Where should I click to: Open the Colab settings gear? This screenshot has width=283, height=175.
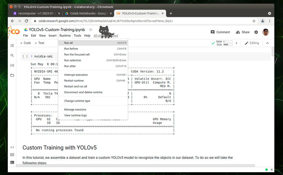pyautogui.click(x=256, y=32)
